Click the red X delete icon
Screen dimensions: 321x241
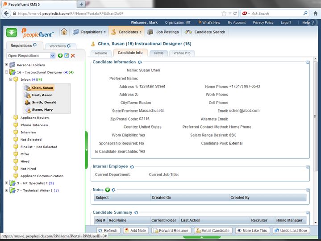[x=73, y=55]
